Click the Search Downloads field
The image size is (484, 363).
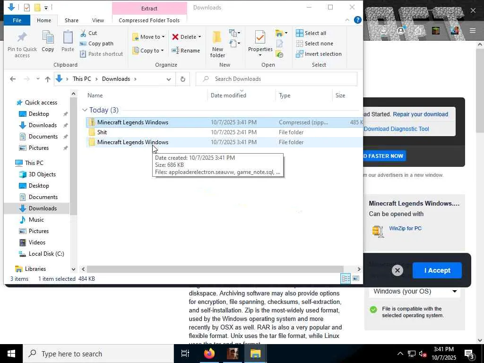coord(277,79)
